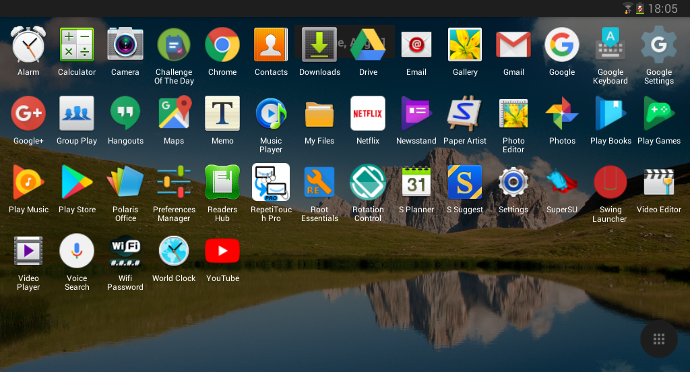Open the Email app
The image size is (690, 372).
pos(416,44)
